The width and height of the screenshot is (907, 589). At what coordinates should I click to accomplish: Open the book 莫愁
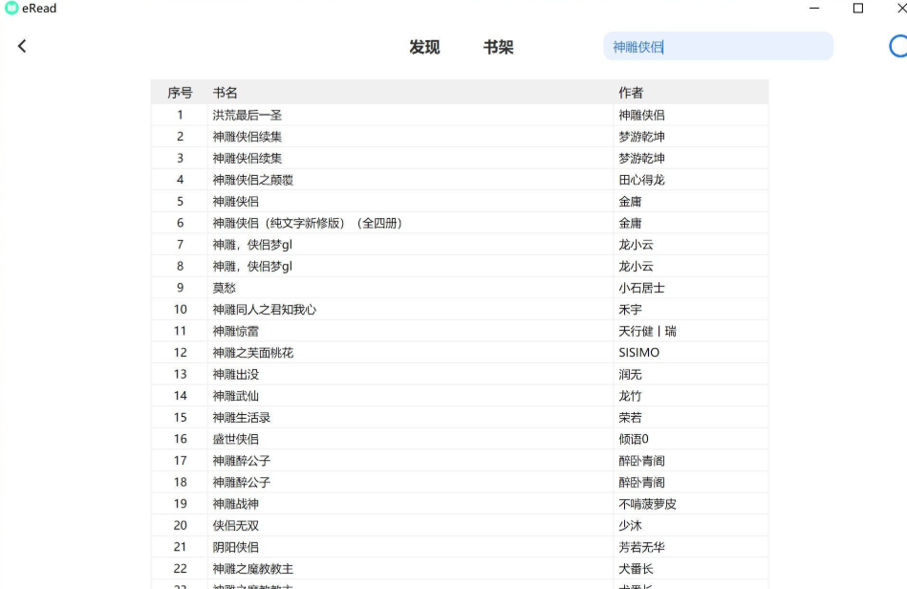pyautogui.click(x=225, y=288)
